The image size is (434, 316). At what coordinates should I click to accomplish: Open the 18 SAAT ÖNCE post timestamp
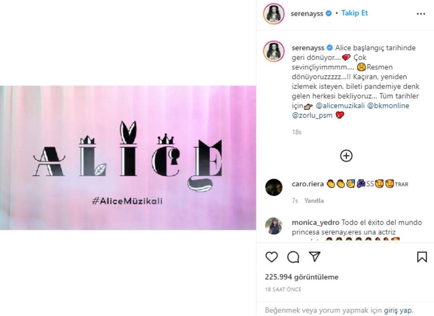[283, 290]
